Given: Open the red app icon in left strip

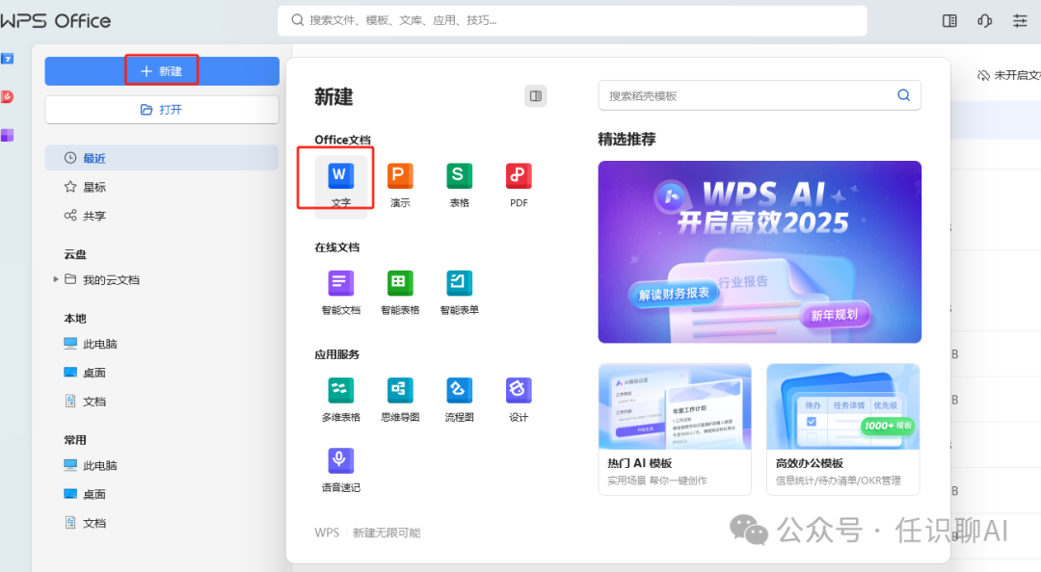Looking at the screenshot, I should pyautogui.click(x=8, y=97).
